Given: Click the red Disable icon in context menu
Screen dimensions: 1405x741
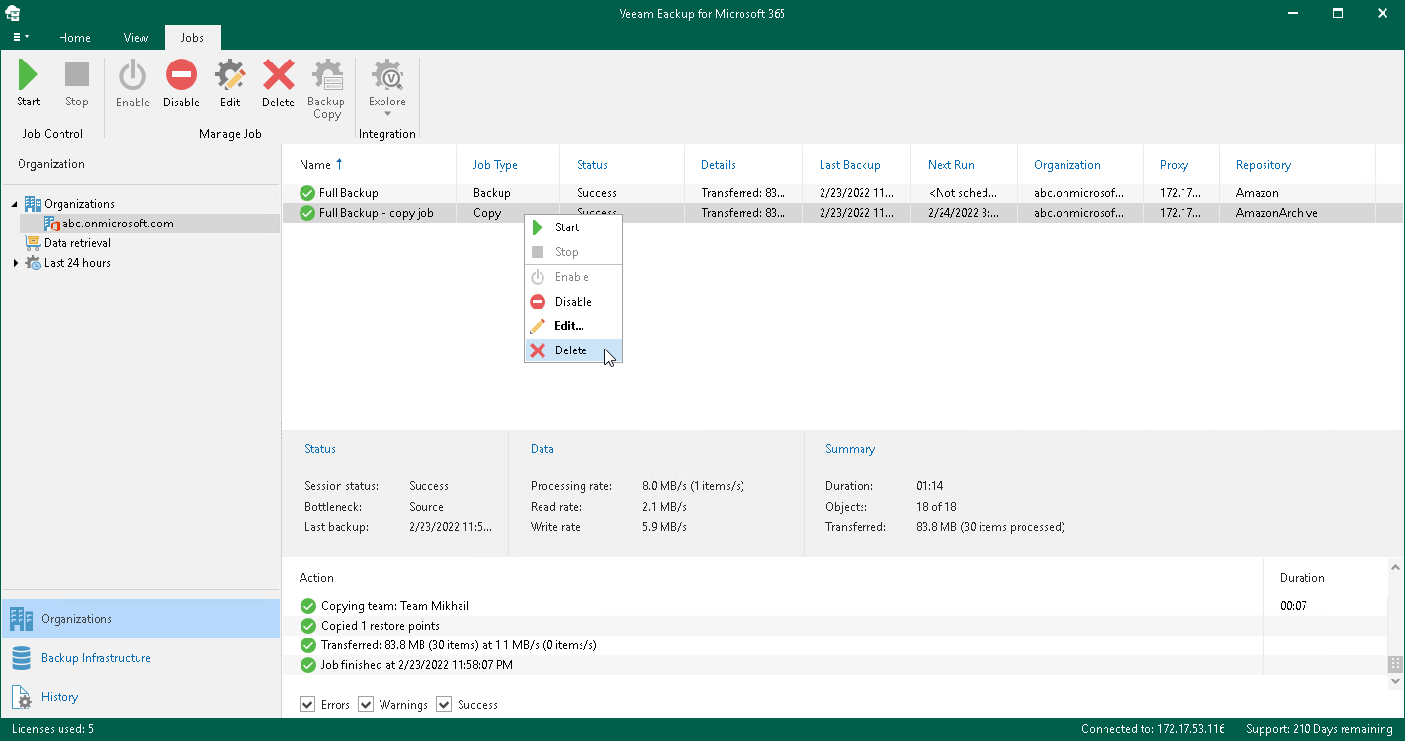Looking at the screenshot, I should pos(538,302).
